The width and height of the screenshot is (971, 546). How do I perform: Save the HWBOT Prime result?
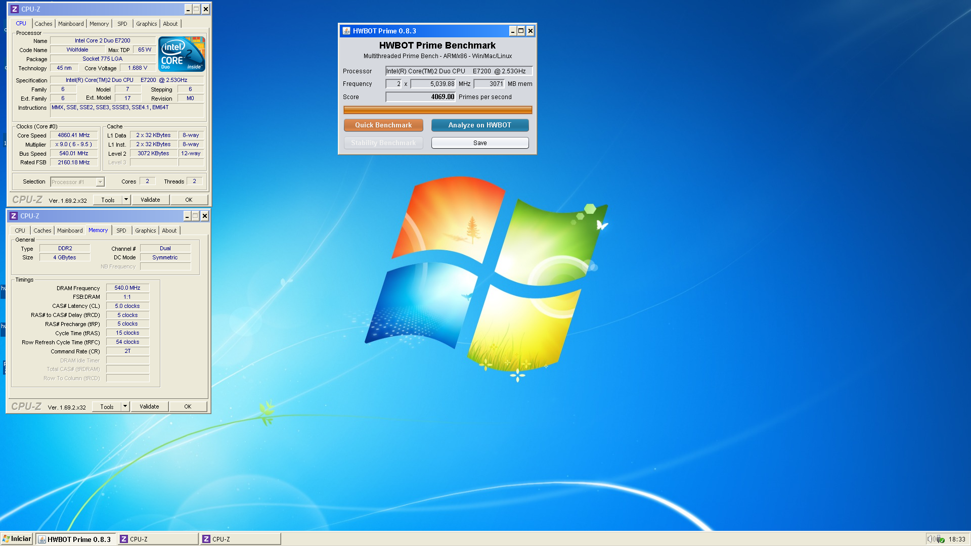click(x=480, y=143)
